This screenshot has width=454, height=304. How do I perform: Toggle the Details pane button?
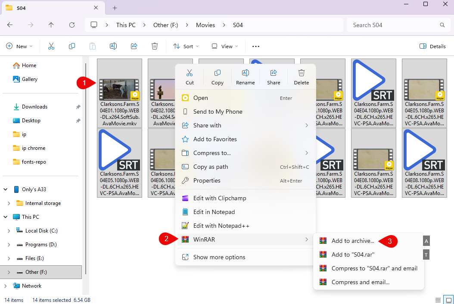(x=432, y=46)
